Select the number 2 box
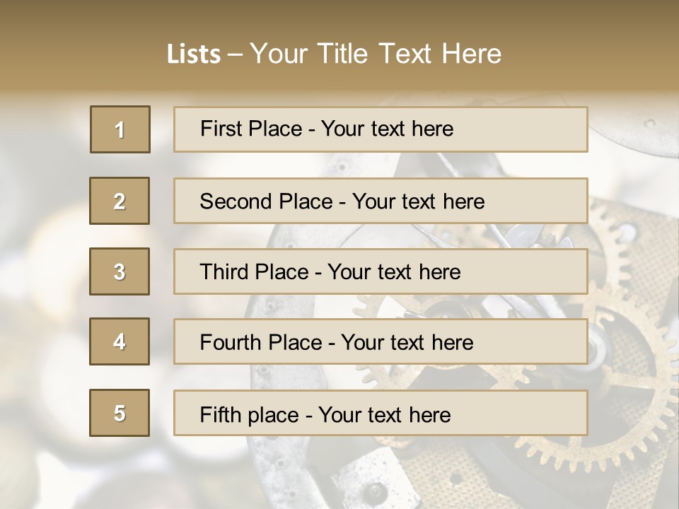Screen dimensions: 679x509 (120, 201)
